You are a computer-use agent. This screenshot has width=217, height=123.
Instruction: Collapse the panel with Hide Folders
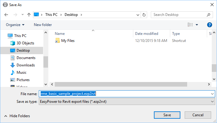17,116
